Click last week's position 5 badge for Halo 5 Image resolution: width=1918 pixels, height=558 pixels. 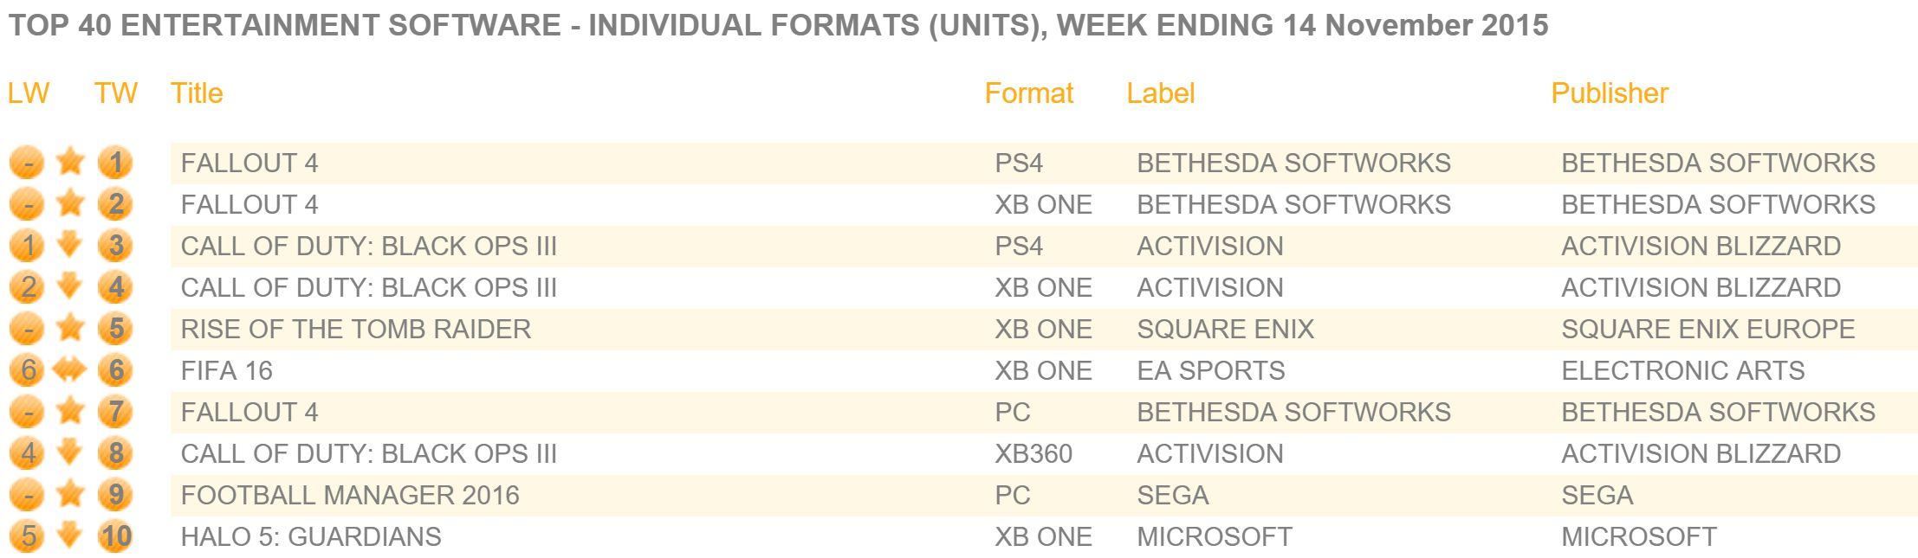[27, 536]
